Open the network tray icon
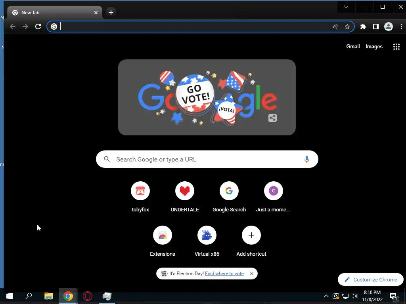Viewport: 406px width, 304px height. point(345,296)
